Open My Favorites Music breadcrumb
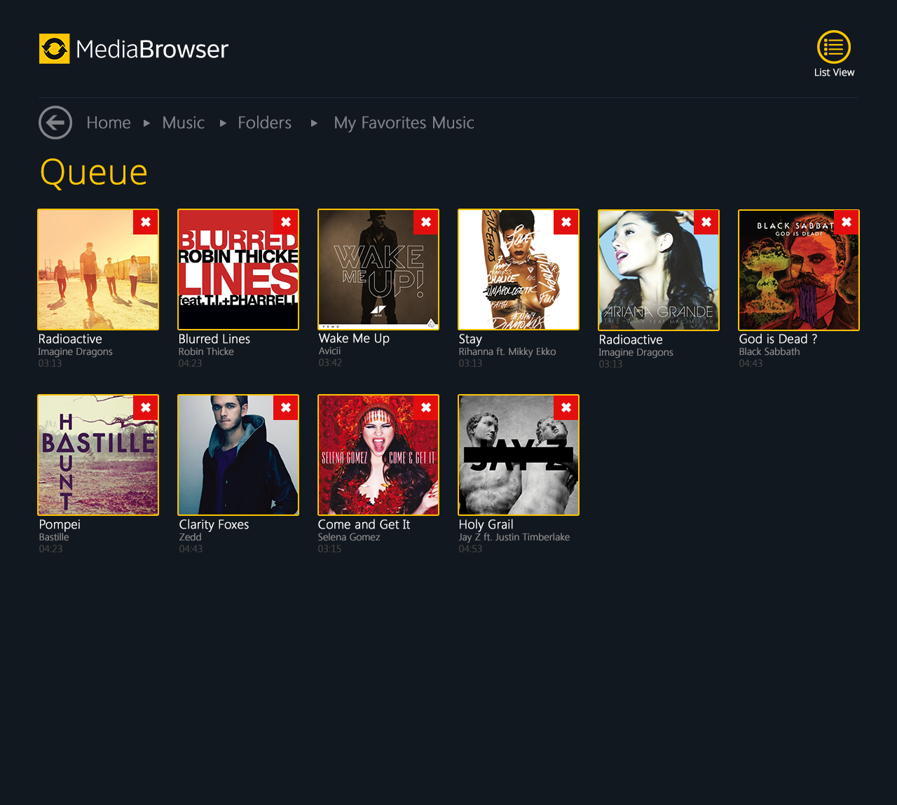Image resolution: width=897 pixels, height=805 pixels. pyautogui.click(x=404, y=123)
